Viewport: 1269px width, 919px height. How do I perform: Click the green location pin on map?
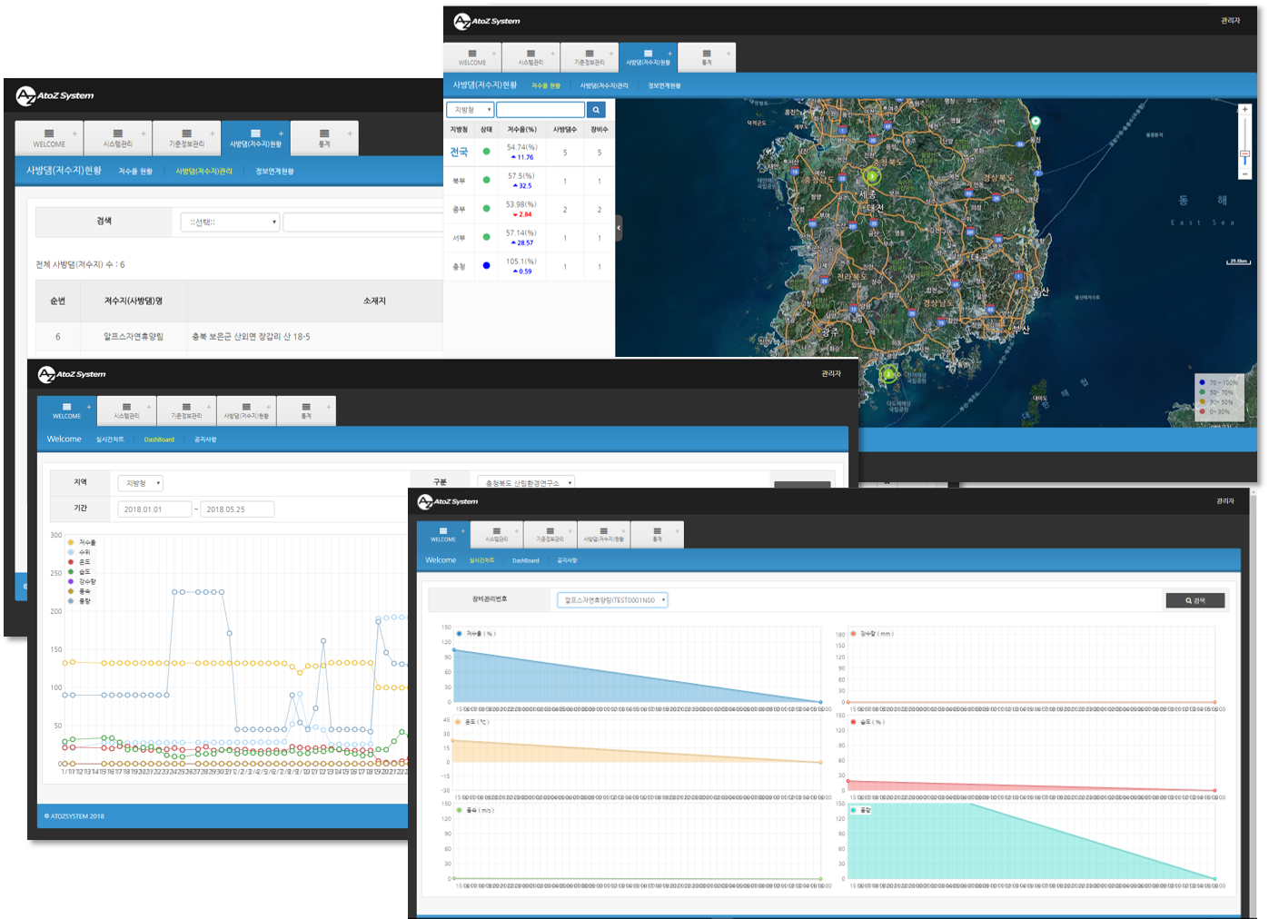pyautogui.click(x=1035, y=122)
